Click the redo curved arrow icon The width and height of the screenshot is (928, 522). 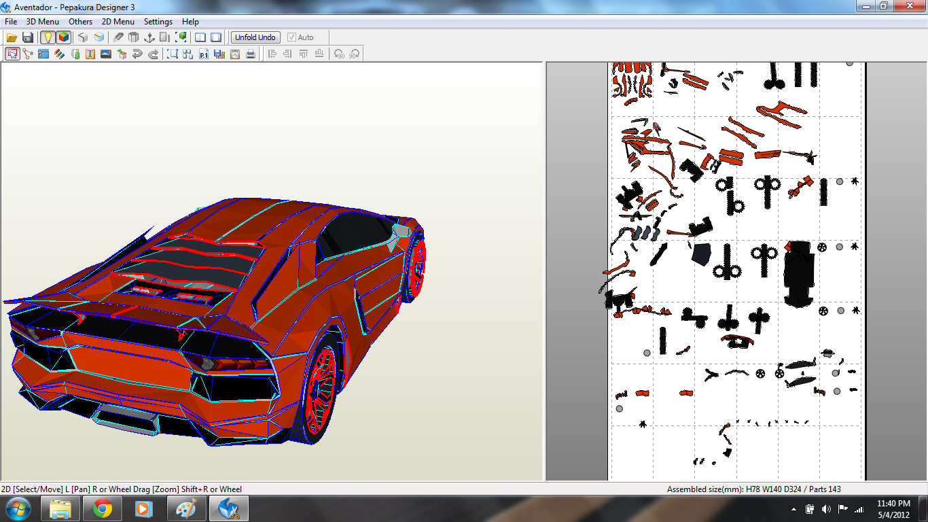tap(153, 54)
